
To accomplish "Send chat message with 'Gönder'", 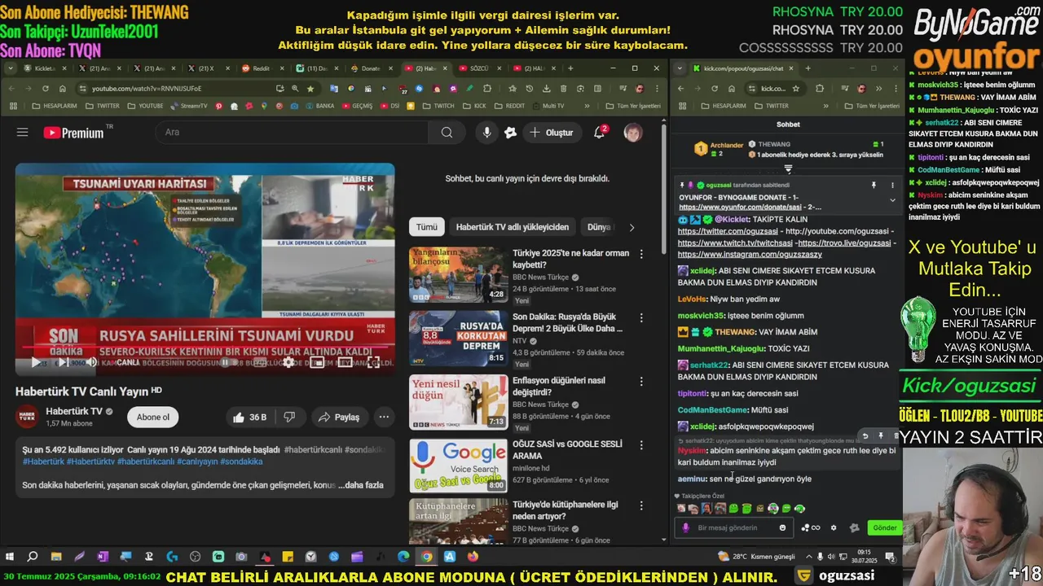I will point(884,527).
